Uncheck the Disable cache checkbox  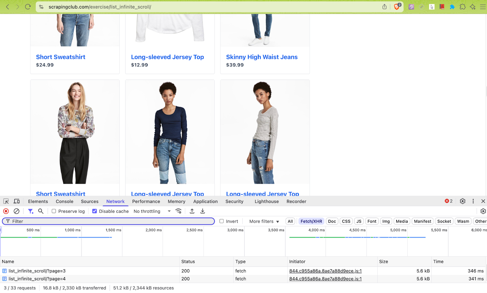(95, 211)
